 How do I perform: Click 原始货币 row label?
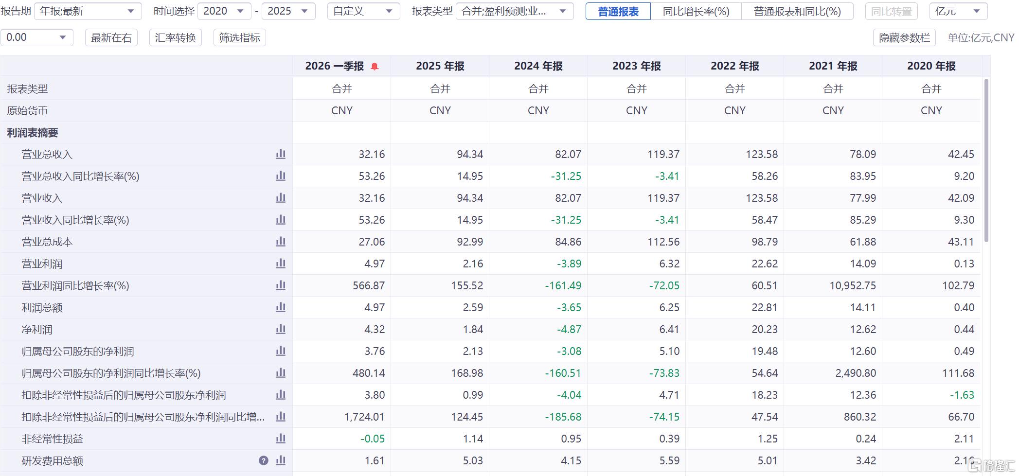(27, 111)
